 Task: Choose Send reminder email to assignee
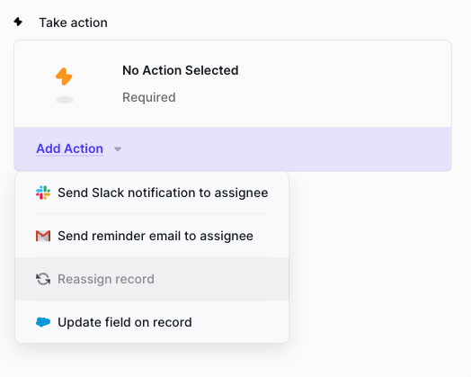[x=152, y=236]
